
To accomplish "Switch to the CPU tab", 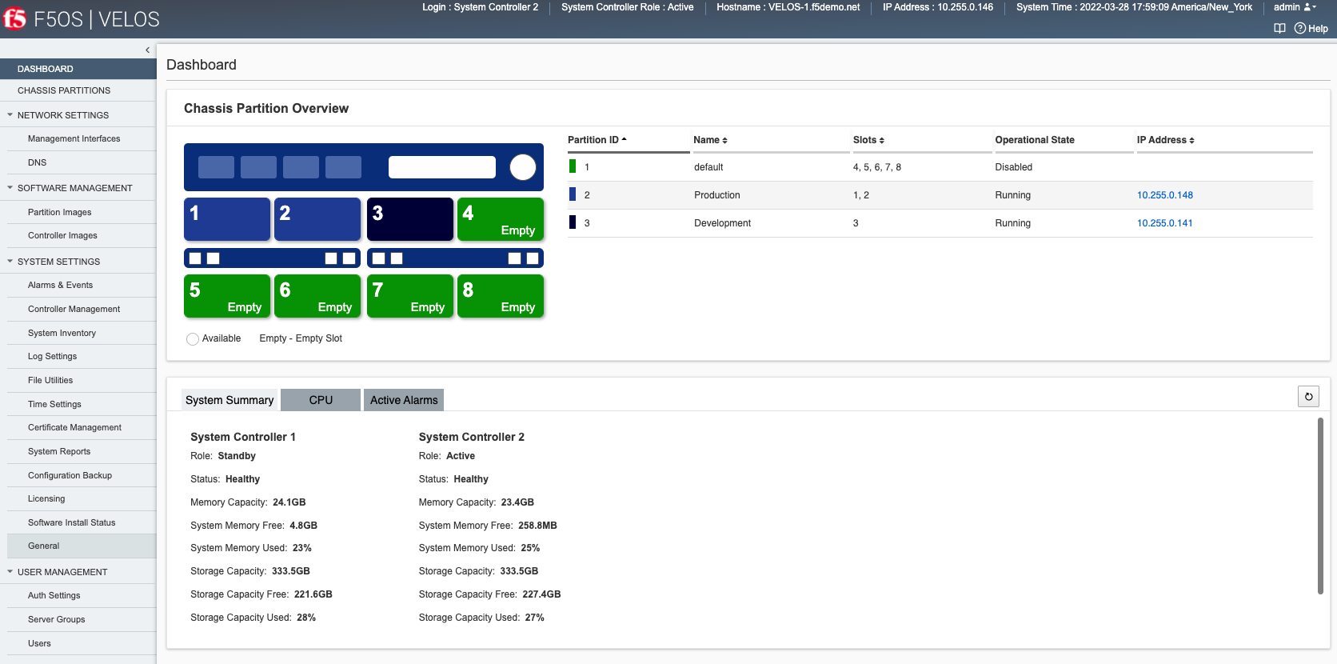I will tap(321, 400).
